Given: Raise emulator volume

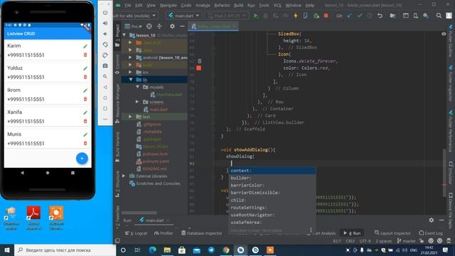Looking at the screenshot, I should point(105,23).
